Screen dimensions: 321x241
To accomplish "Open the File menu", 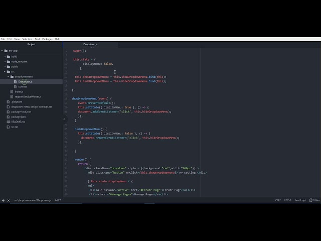I will (x=3, y=39).
